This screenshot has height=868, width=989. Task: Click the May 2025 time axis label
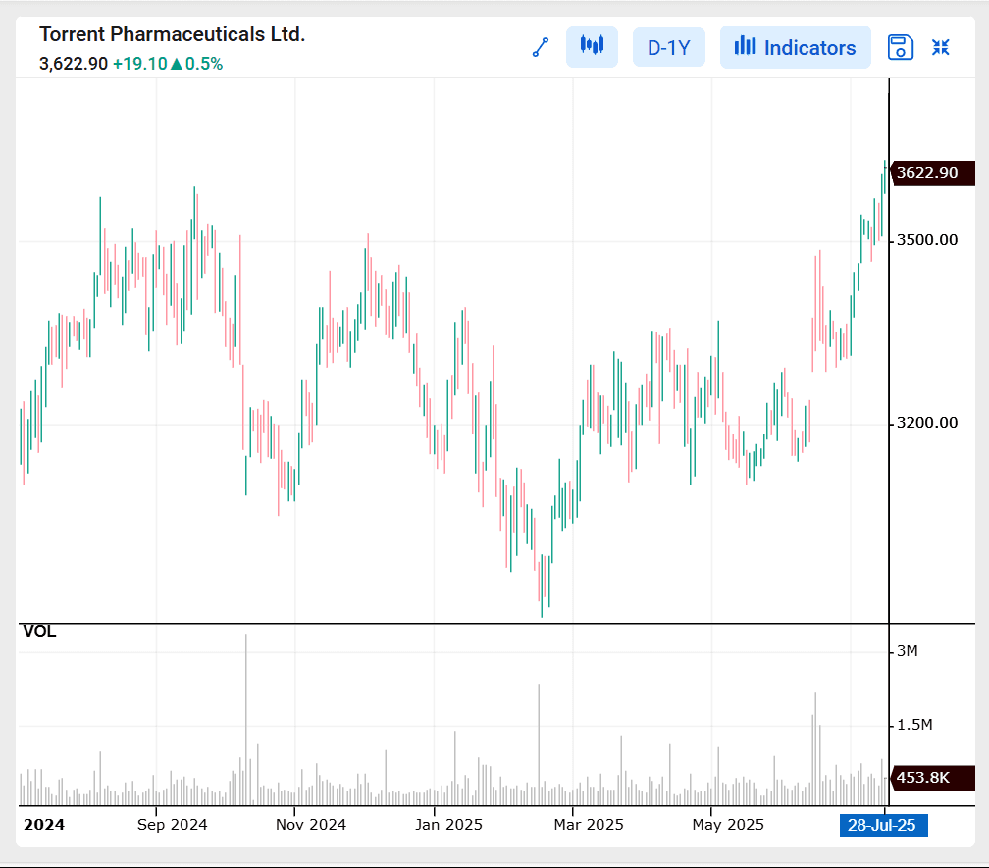[728, 825]
